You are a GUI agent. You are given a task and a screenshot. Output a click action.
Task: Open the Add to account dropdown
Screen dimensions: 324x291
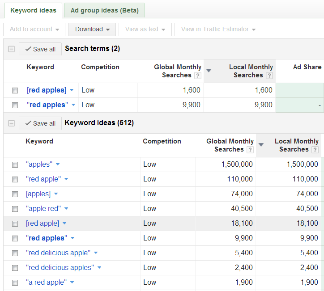click(x=34, y=30)
